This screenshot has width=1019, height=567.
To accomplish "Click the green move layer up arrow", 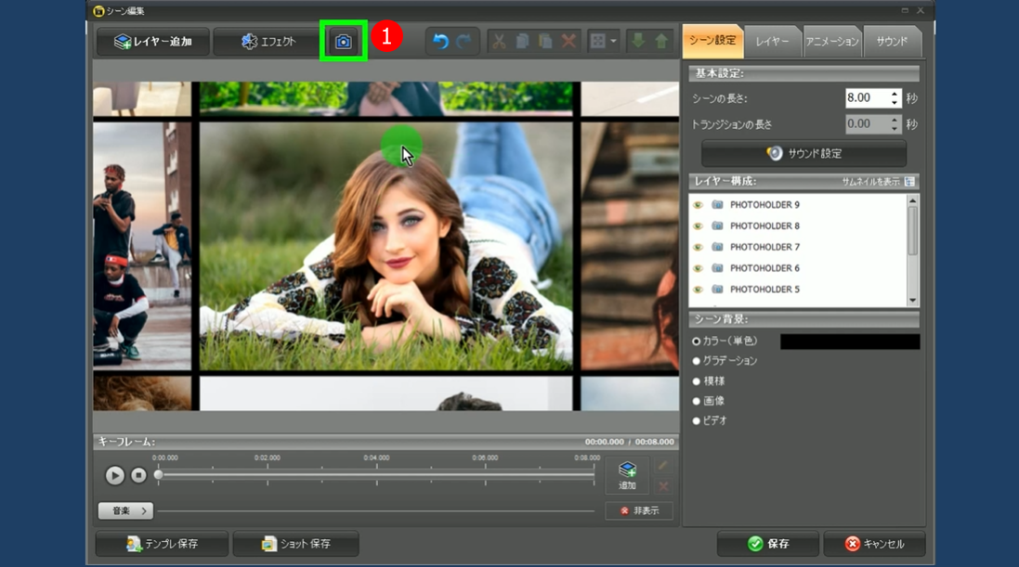I will pyautogui.click(x=661, y=42).
